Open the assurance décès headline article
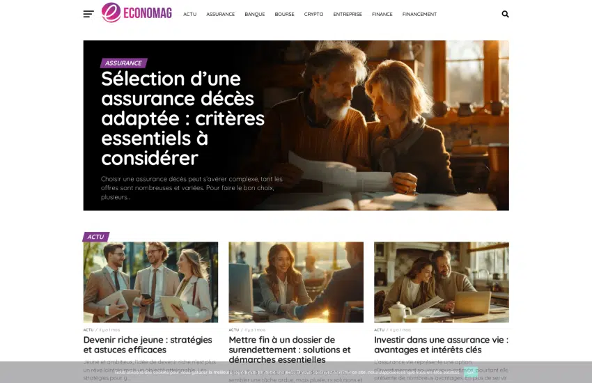Viewport: 592px width, 383px height. [x=182, y=118]
